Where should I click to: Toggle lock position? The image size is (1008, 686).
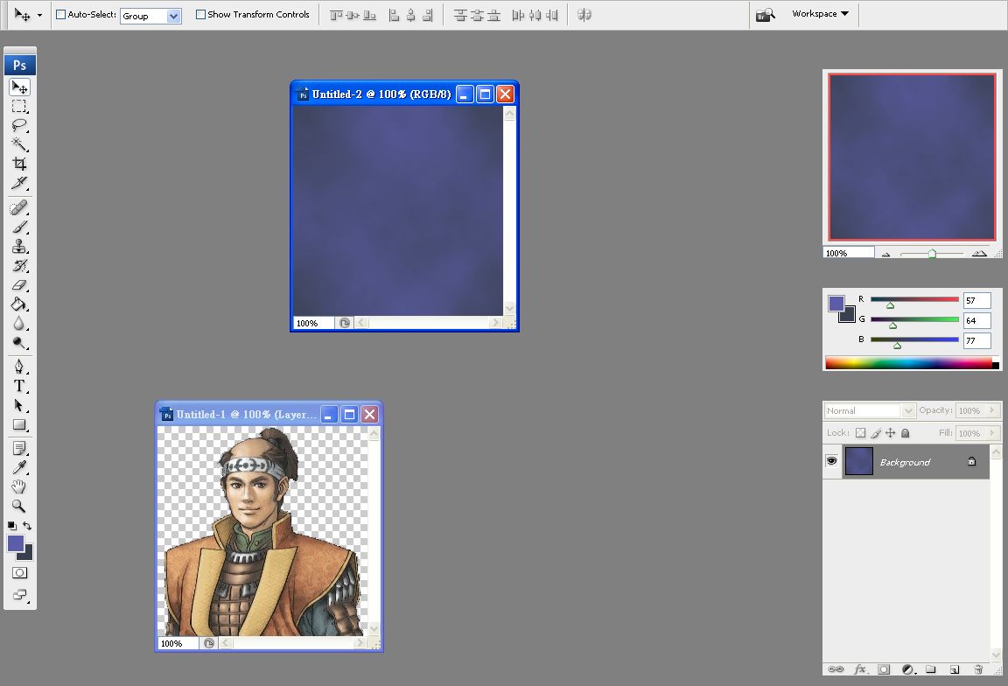point(891,433)
